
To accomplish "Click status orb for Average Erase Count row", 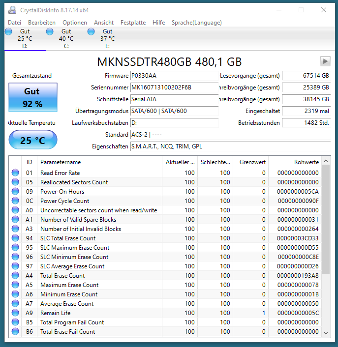I will [x=15, y=303].
